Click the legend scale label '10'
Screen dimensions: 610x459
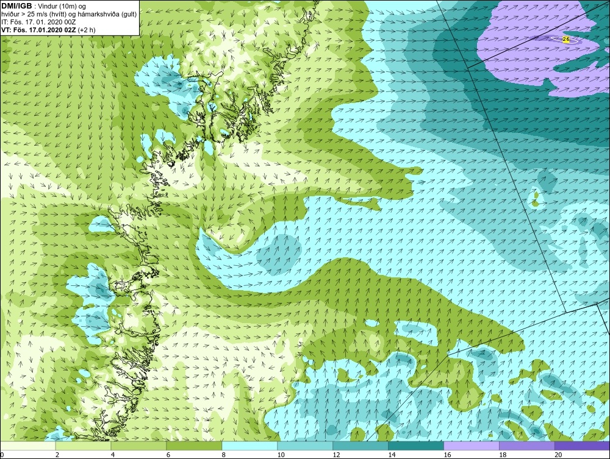point(282,455)
